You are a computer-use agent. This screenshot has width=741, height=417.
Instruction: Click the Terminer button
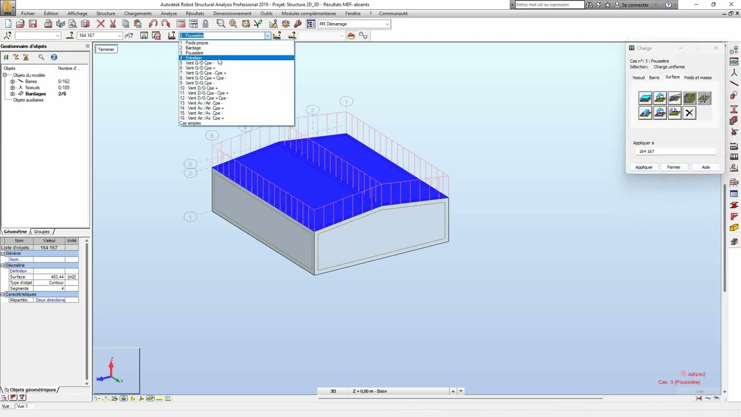coord(106,49)
